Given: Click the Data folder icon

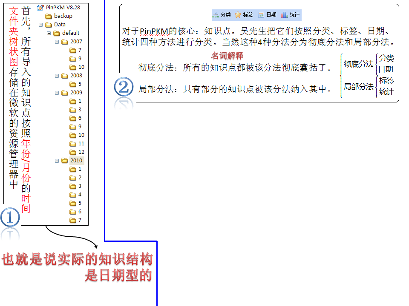Looking at the screenshot, I should (x=48, y=25).
